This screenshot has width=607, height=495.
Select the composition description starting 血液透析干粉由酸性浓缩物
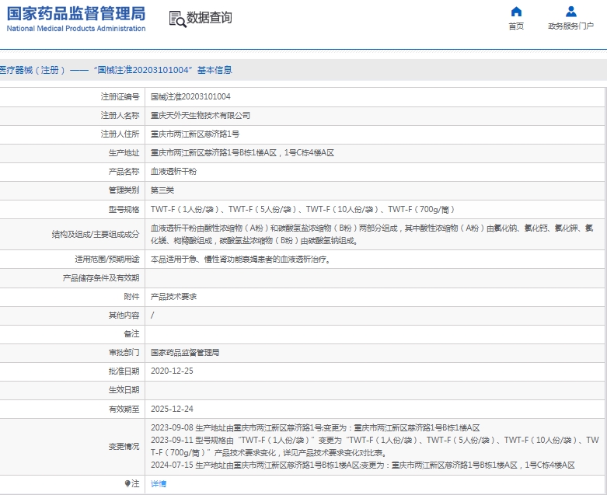(372, 235)
